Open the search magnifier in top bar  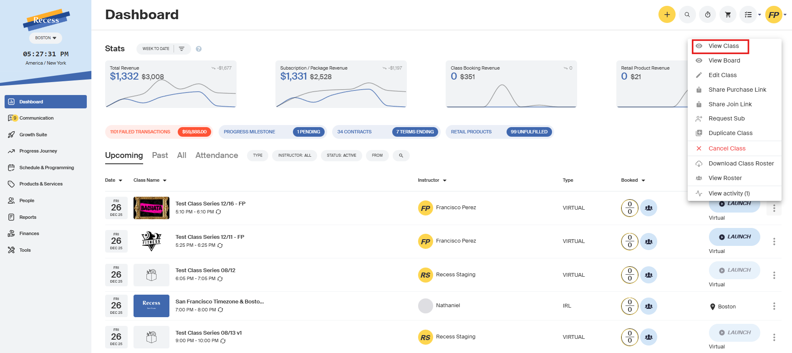tap(687, 15)
